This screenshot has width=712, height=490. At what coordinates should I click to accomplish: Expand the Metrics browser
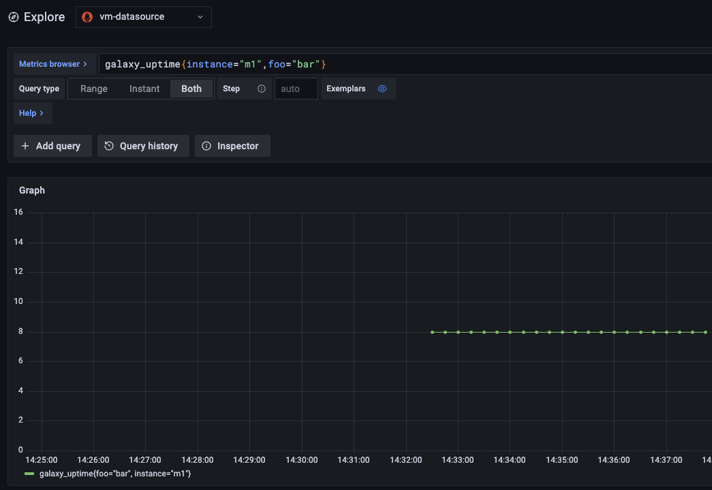(53, 64)
